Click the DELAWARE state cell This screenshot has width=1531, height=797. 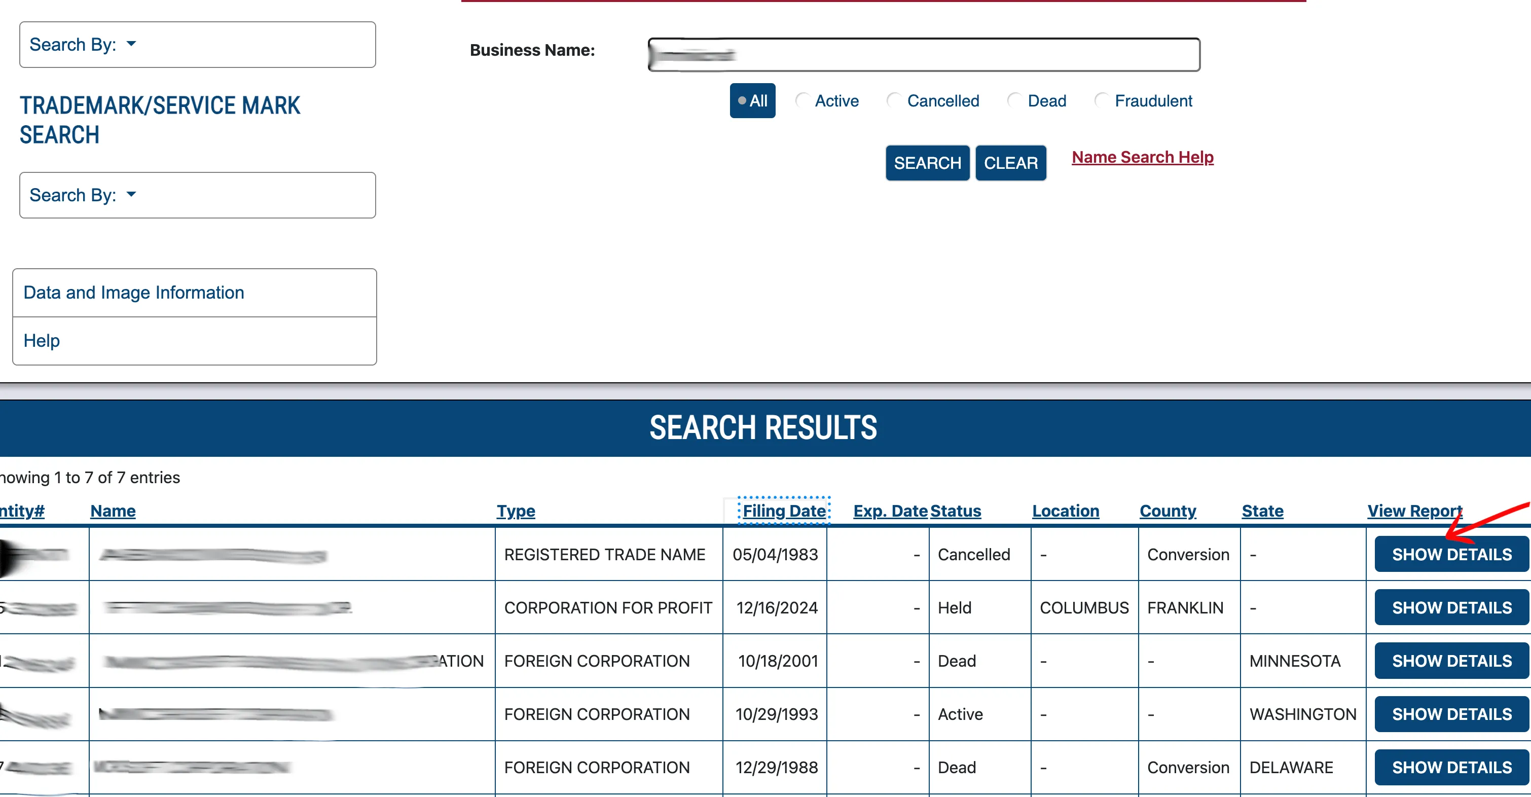(x=1303, y=767)
